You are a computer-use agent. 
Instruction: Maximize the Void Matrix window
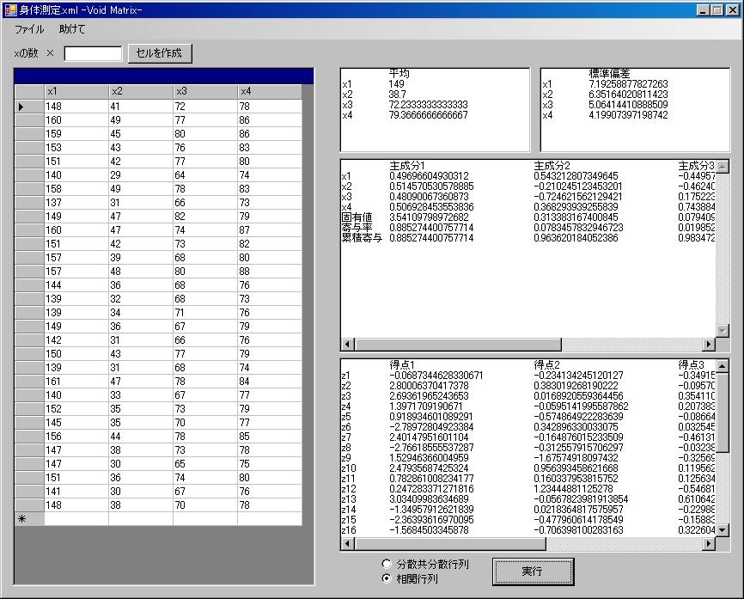(x=717, y=9)
